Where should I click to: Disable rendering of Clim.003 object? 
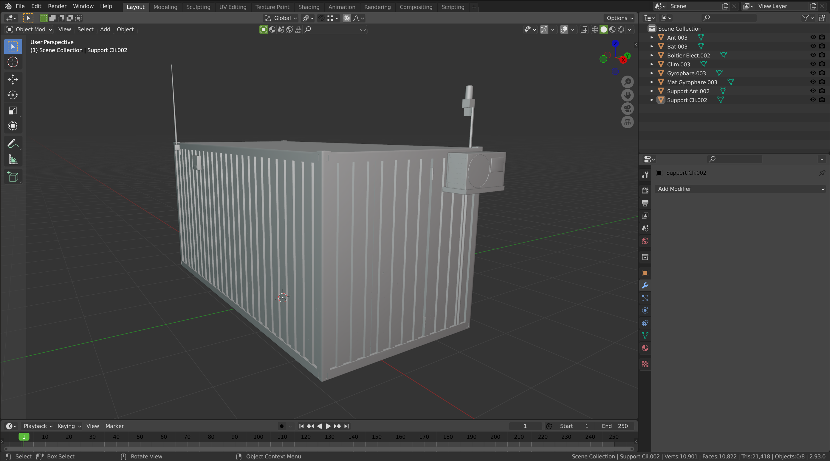coord(822,64)
